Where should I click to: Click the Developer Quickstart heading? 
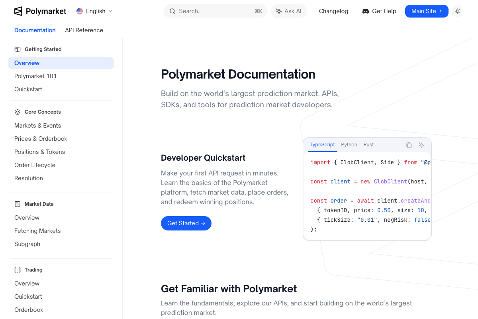tap(203, 158)
